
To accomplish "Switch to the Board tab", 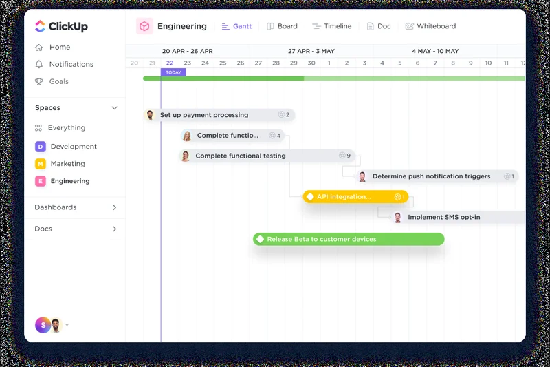I will pos(282,26).
